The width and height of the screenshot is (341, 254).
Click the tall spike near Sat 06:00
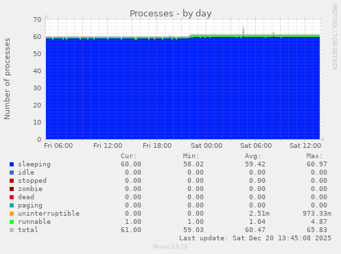point(244,31)
